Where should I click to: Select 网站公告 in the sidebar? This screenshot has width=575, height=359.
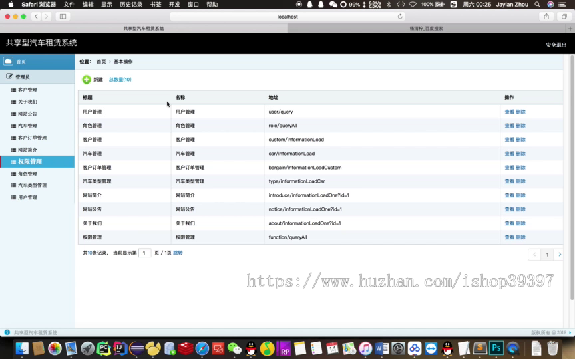pyautogui.click(x=27, y=114)
